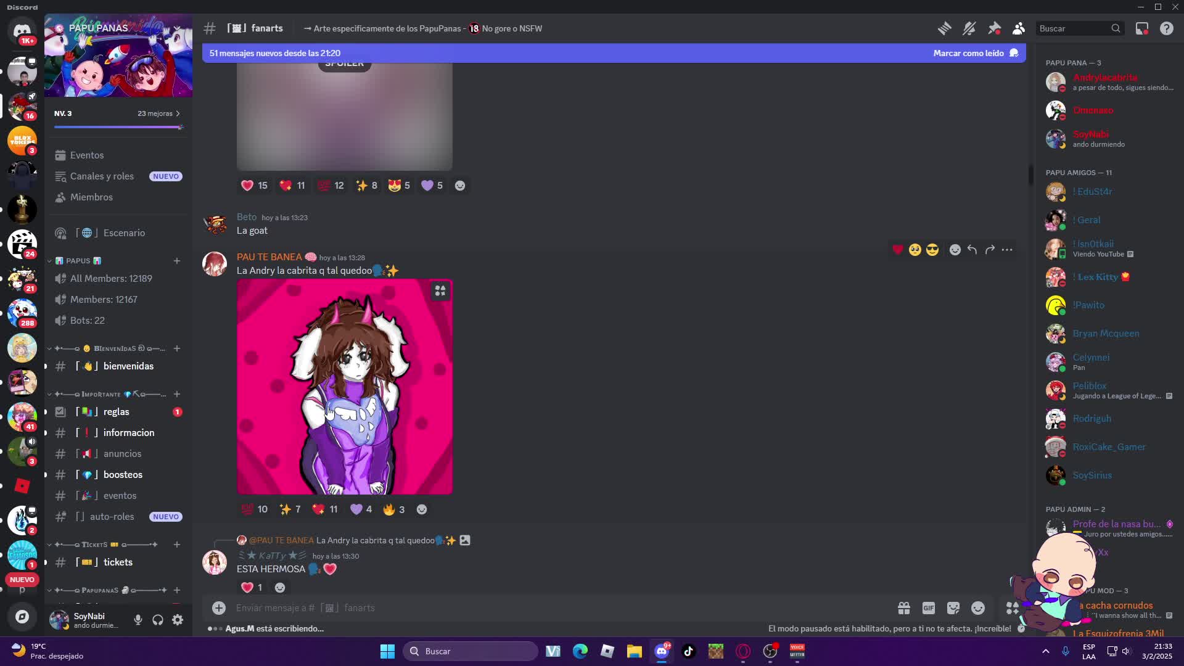
Task: Open help question mark icon
Action: click(1167, 28)
